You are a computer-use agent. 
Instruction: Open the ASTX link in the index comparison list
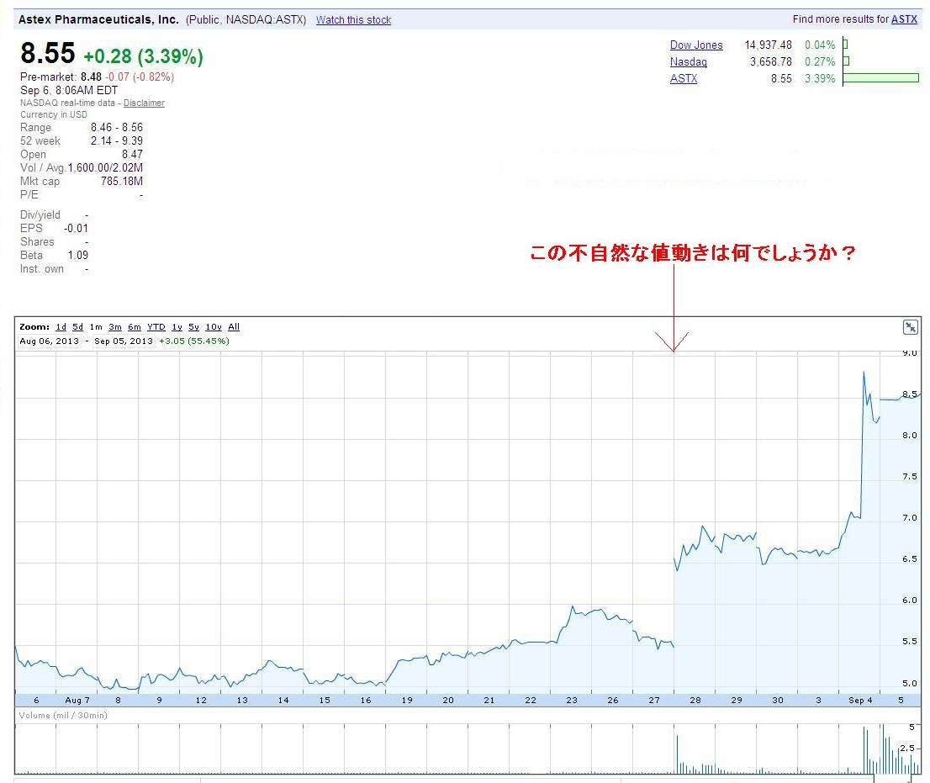coord(684,78)
